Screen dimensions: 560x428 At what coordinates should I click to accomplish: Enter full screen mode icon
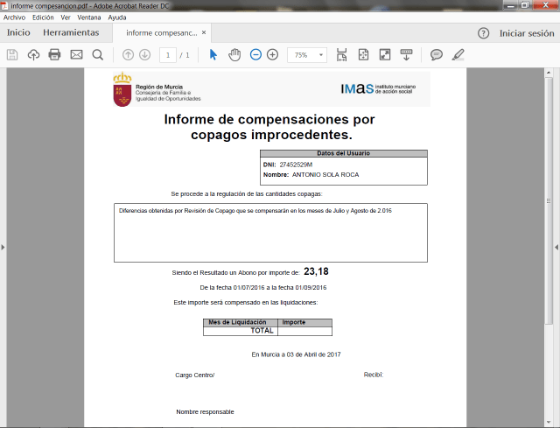(385, 54)
